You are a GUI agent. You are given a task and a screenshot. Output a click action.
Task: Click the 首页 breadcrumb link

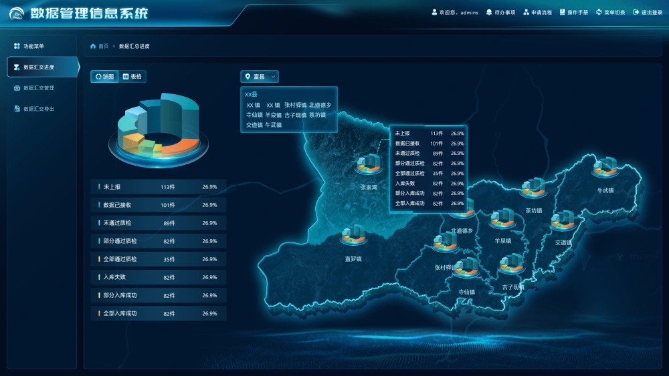click(103, 46)
